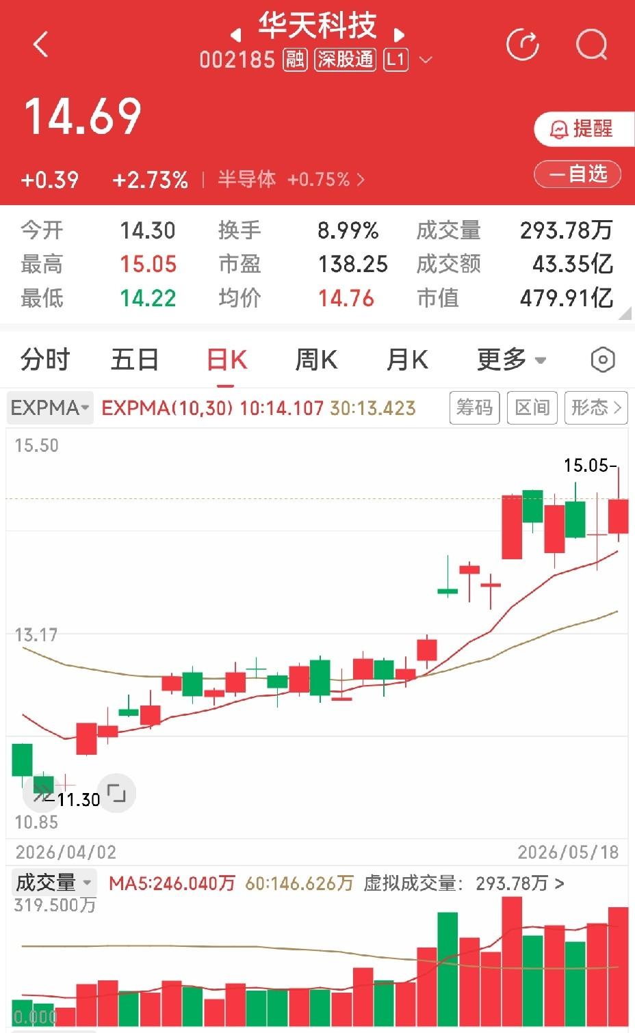Open the 更多 period dropdown
The width and height of the screenshot is (635, 1033).
click(x=511, y=359)
